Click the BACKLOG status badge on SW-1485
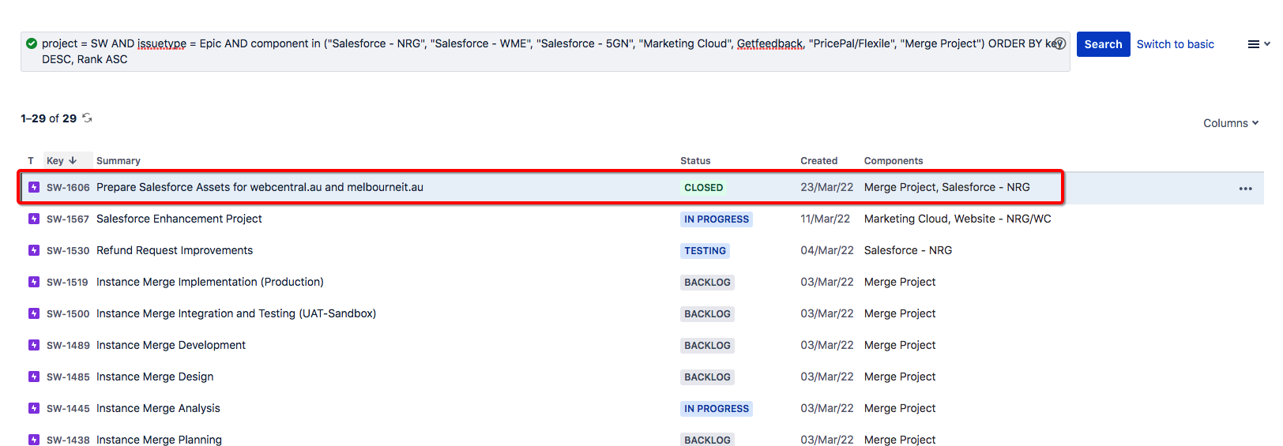 point(707,377)
